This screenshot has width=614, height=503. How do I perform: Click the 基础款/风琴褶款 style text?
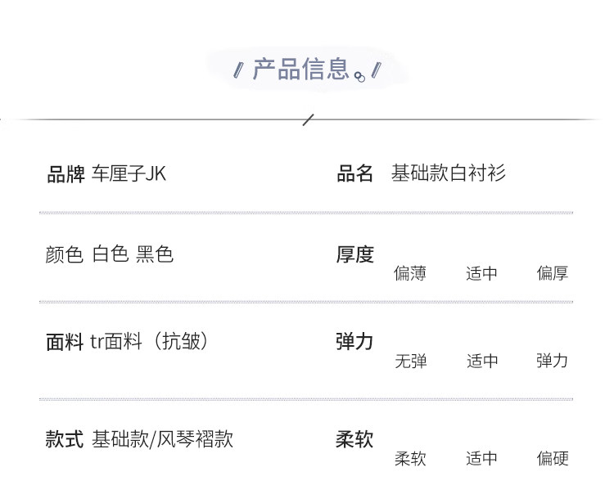(163, 439)
